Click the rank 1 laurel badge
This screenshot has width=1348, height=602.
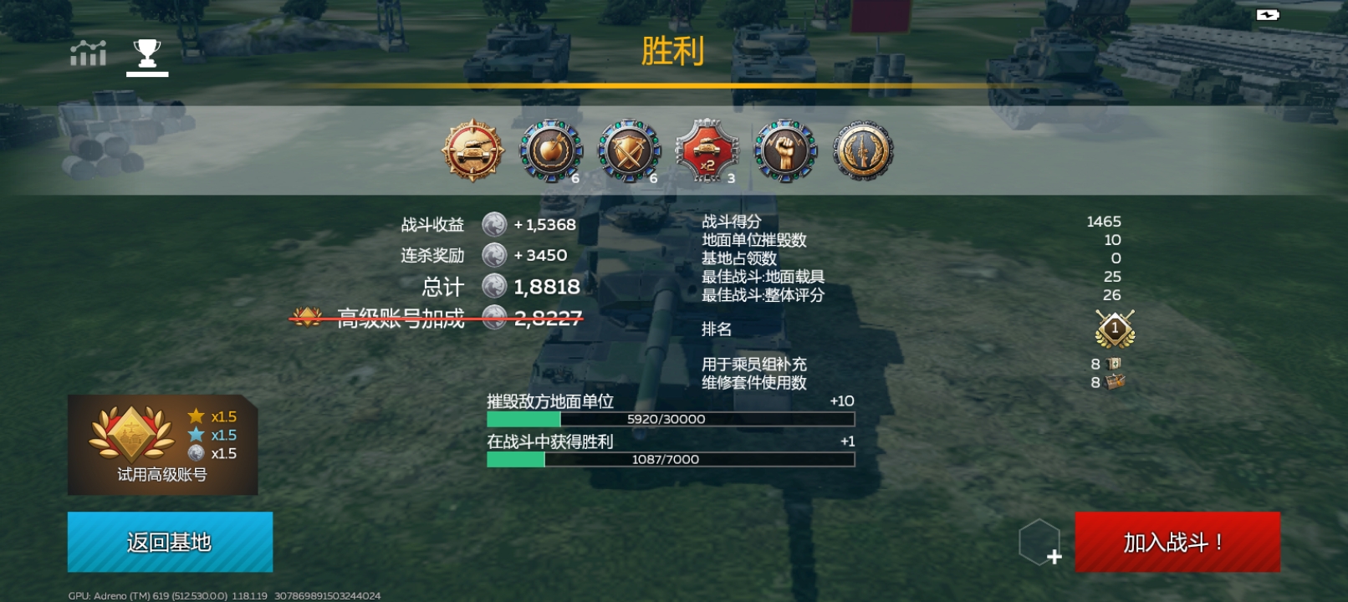coord(1115,329)
